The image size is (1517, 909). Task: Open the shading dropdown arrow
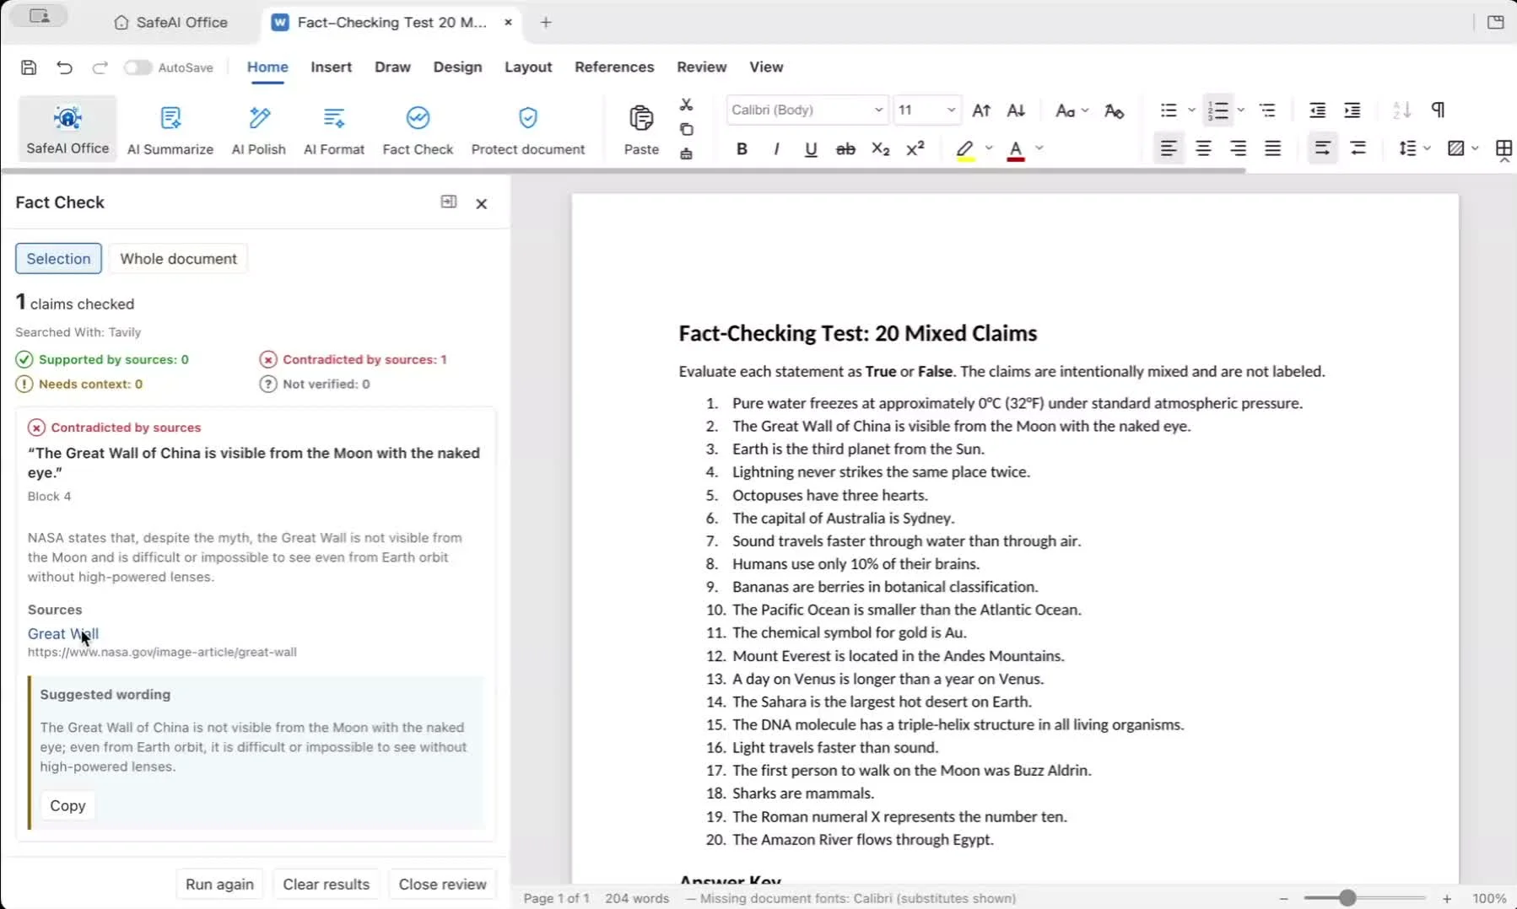tap(1475, 149)
